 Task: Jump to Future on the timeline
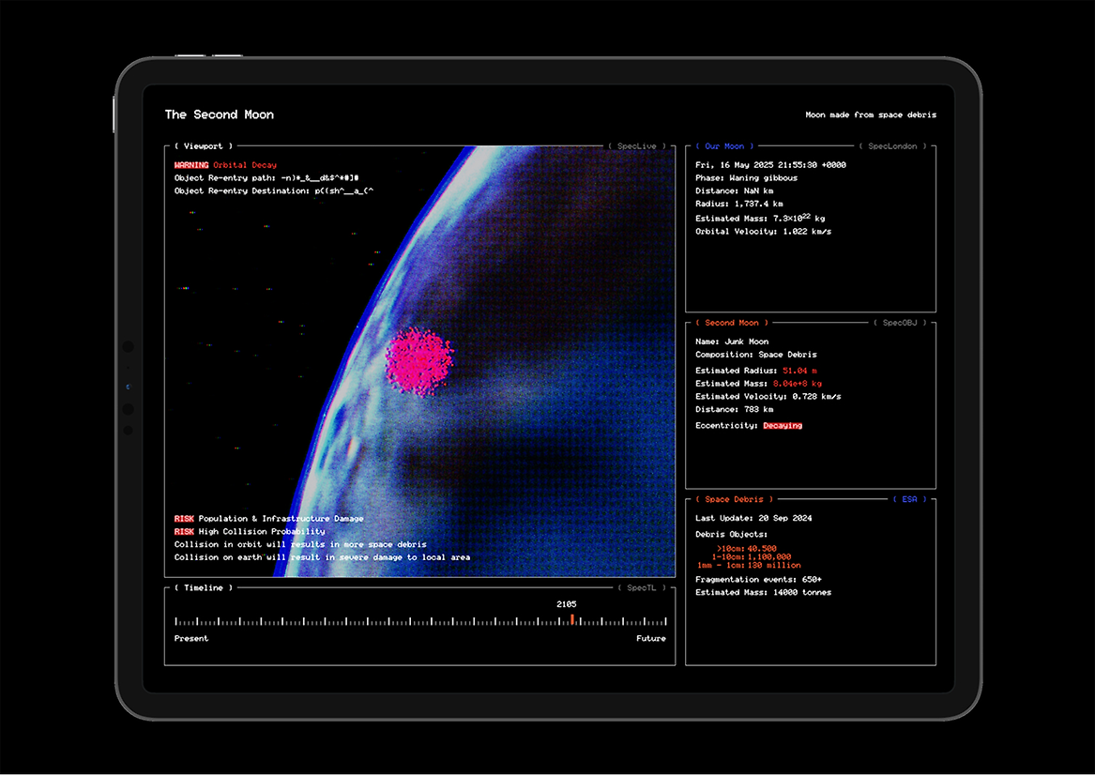tap(650, 639)
